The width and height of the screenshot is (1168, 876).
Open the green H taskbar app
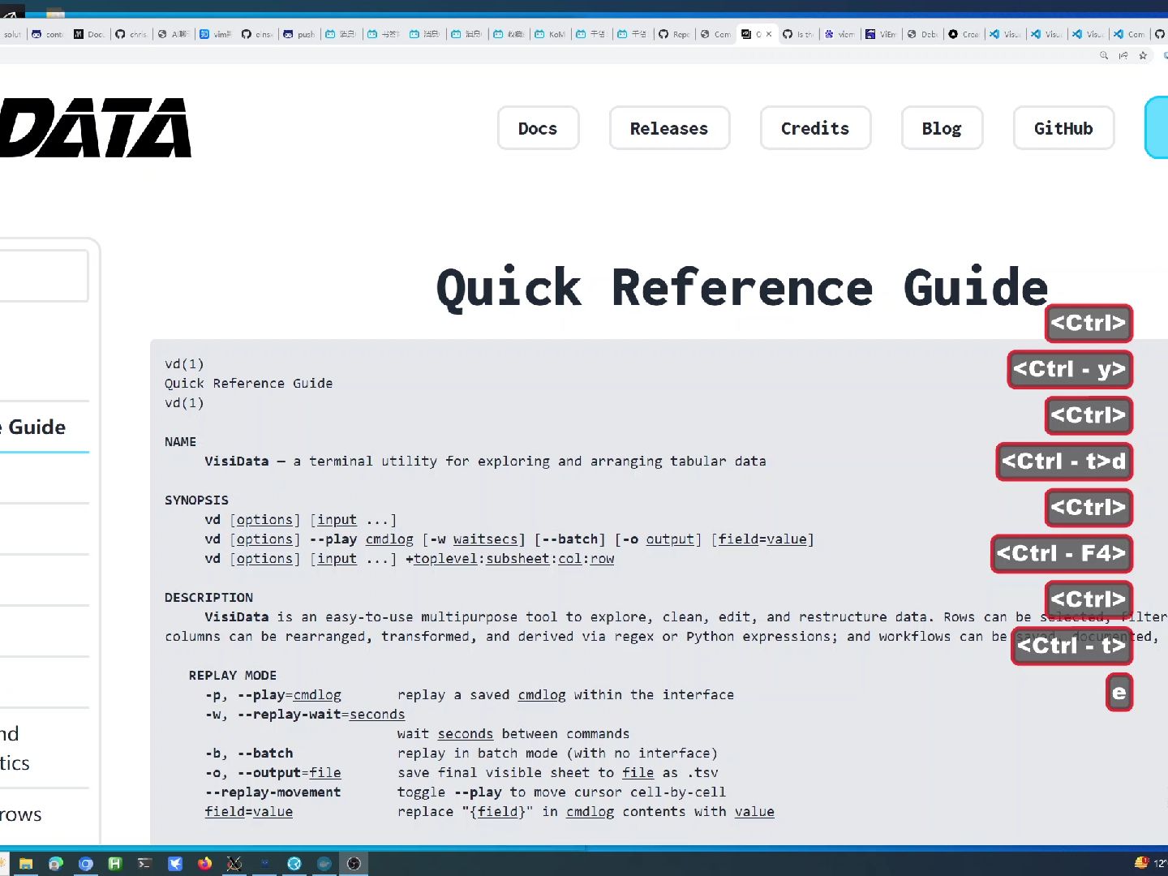(115, 864)
